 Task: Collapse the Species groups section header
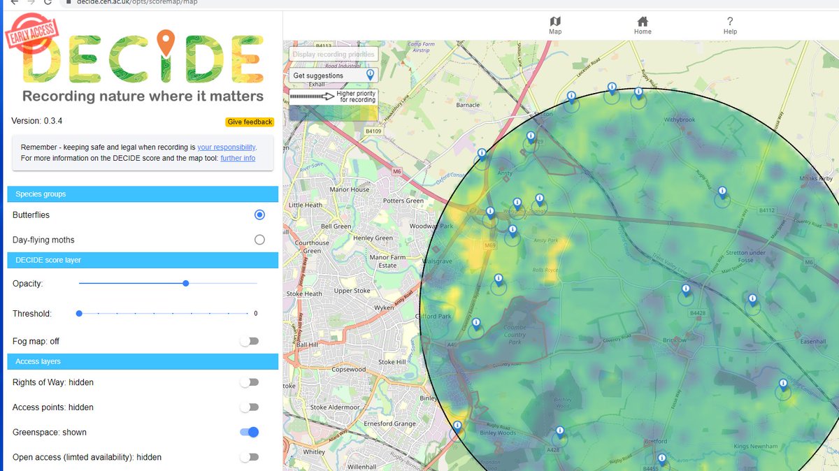coord(143,194)
